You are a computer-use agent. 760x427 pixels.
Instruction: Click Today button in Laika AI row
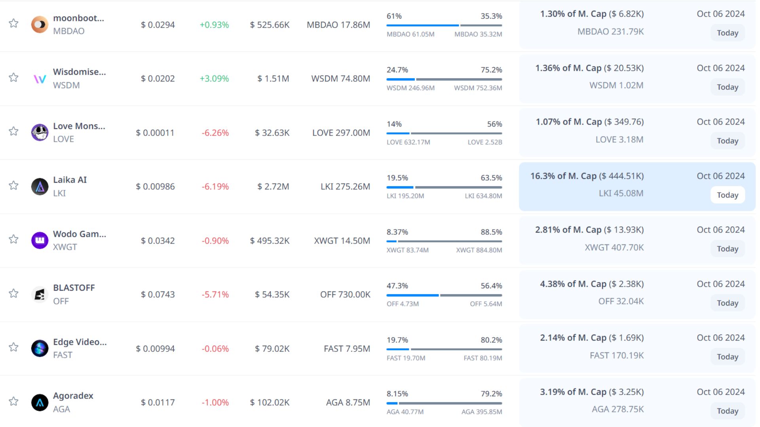[727, 195]
